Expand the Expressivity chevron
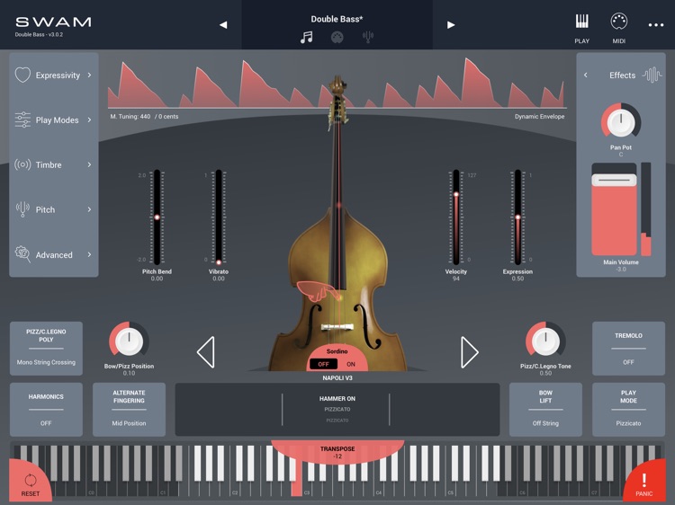Image resolution: width=675 pixels, height=505 pixels. [x=89, y=75]
